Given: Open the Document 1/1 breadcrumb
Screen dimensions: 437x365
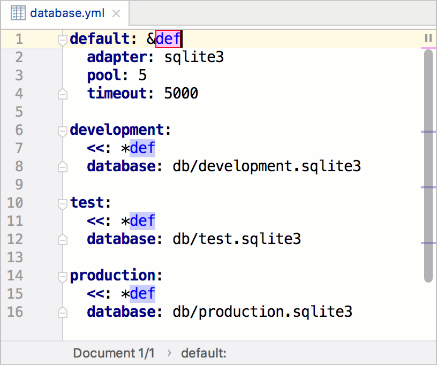Looking at the screenshot, I should [x=114, y=353].
